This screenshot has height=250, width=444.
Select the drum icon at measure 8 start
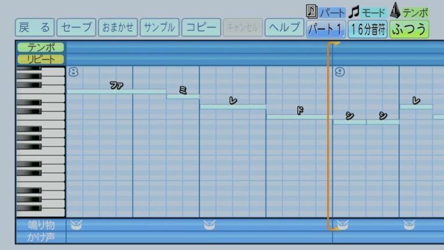tap(75, 225)
